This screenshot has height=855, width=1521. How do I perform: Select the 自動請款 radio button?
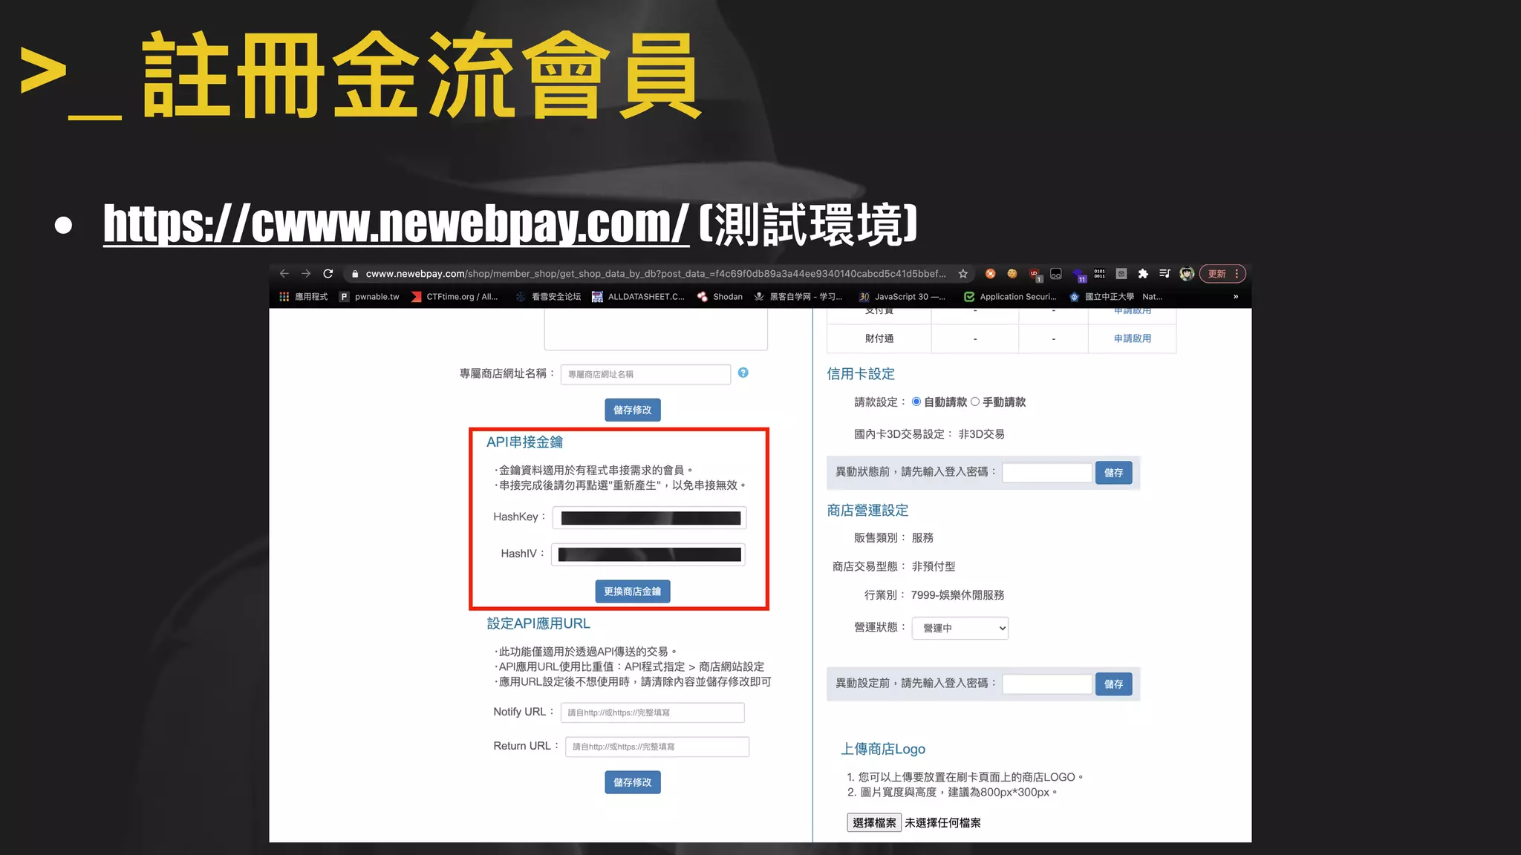pos(916,402)
